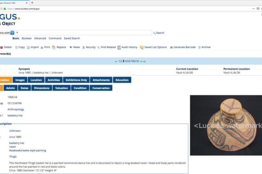Switch to Boolean search mode
The image size is (262, 174).
[27, 38]
